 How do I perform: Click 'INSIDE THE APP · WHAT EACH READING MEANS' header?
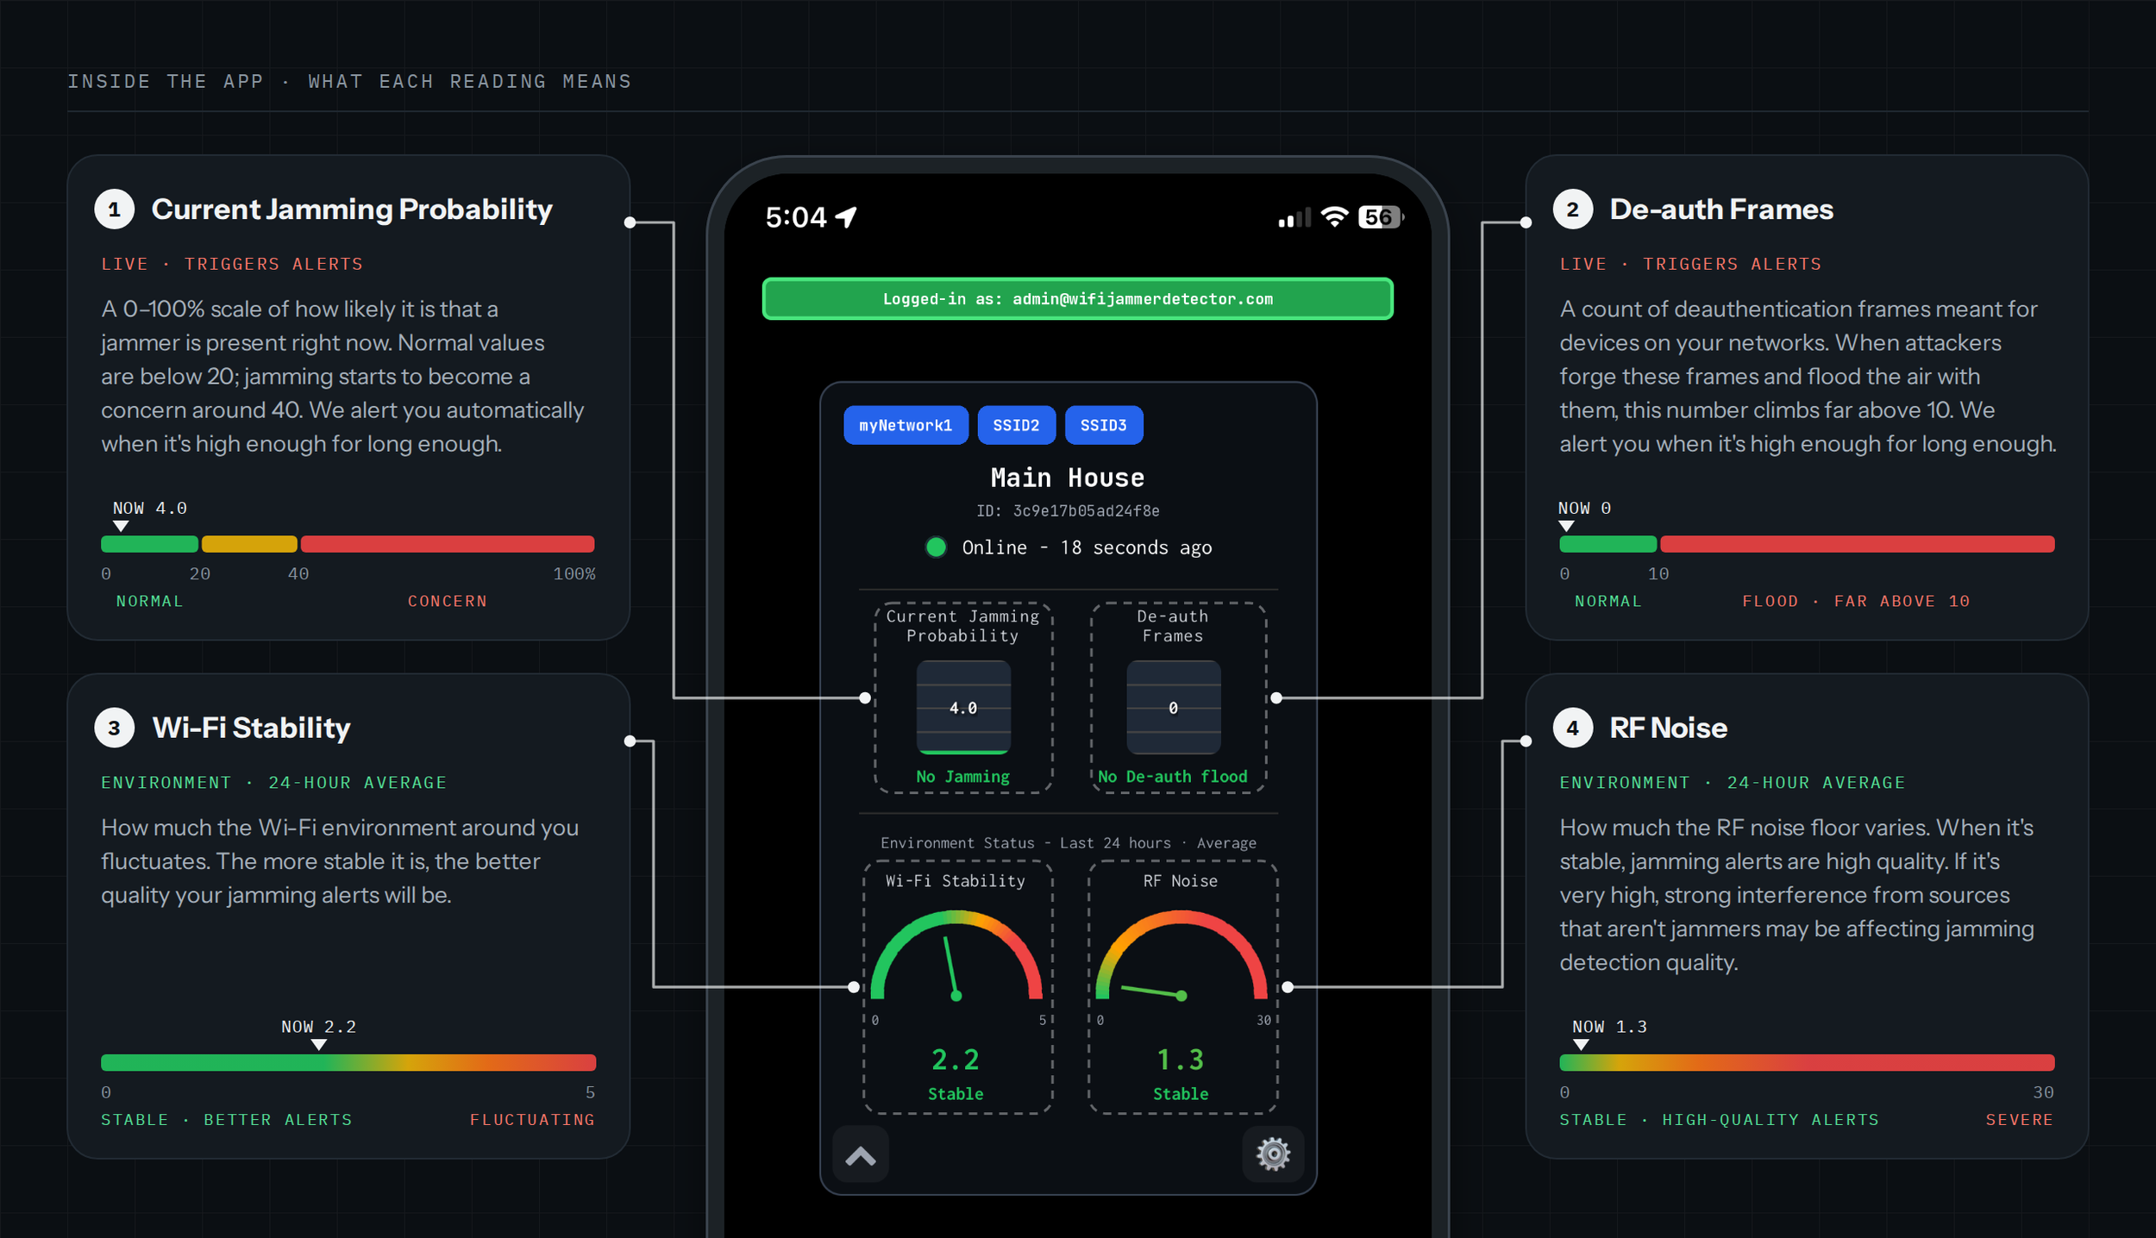[x=349, y=81]
